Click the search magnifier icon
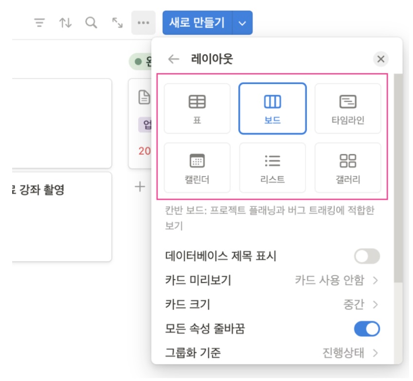This screenshot has width=413, height=381. point(91,23)
